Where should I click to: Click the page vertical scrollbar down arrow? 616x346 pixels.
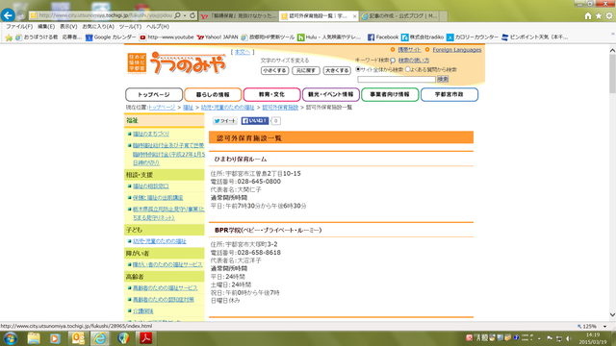[x=612, y=314]
